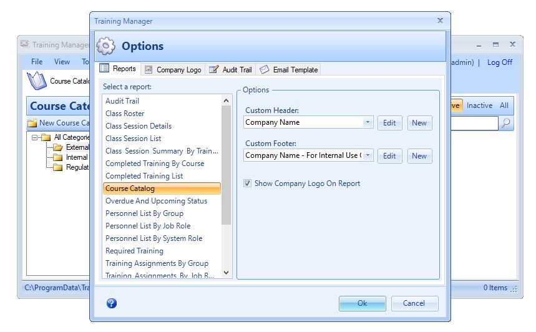Click the Internal category folder icon
Image resolution: width=536 pixels, height=332 pixels.
tap(58, 157)
